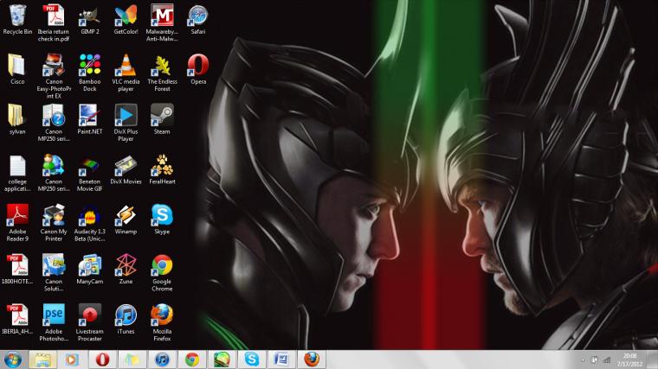Select the 1800HOTE... PDF file icon
This screenshot has width=658, height=369.
coord(17,270)
